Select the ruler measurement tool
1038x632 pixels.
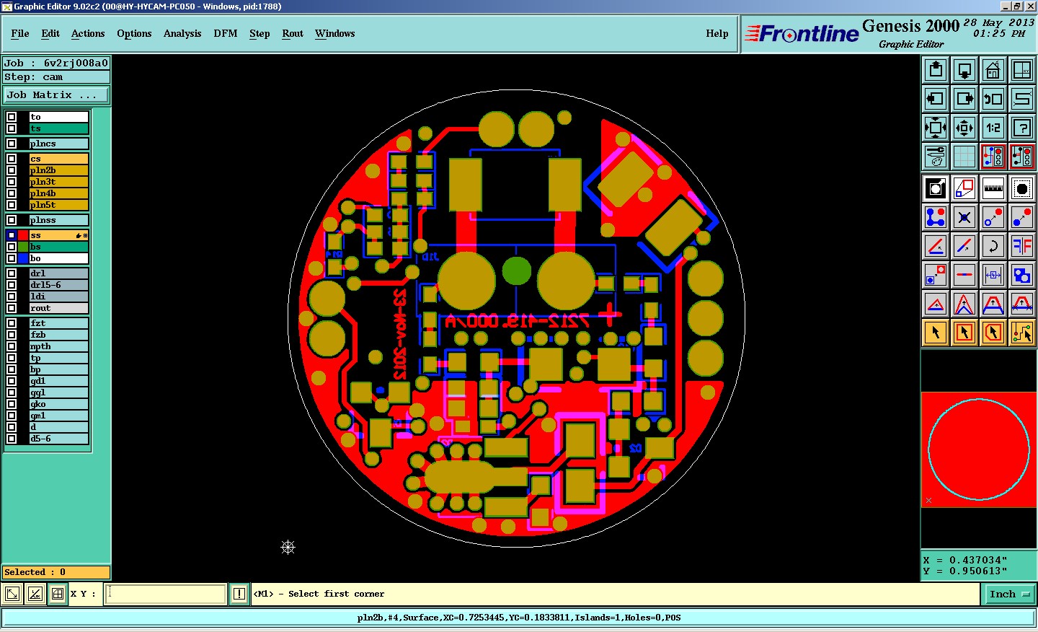point(993,188)
